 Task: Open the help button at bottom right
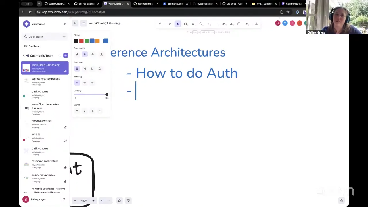coord(342,200)
